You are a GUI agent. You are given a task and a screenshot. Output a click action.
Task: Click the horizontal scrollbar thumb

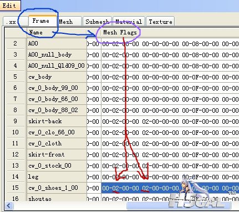(x=179, y=205)
